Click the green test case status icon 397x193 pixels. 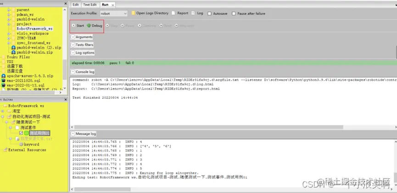point(26,133)
